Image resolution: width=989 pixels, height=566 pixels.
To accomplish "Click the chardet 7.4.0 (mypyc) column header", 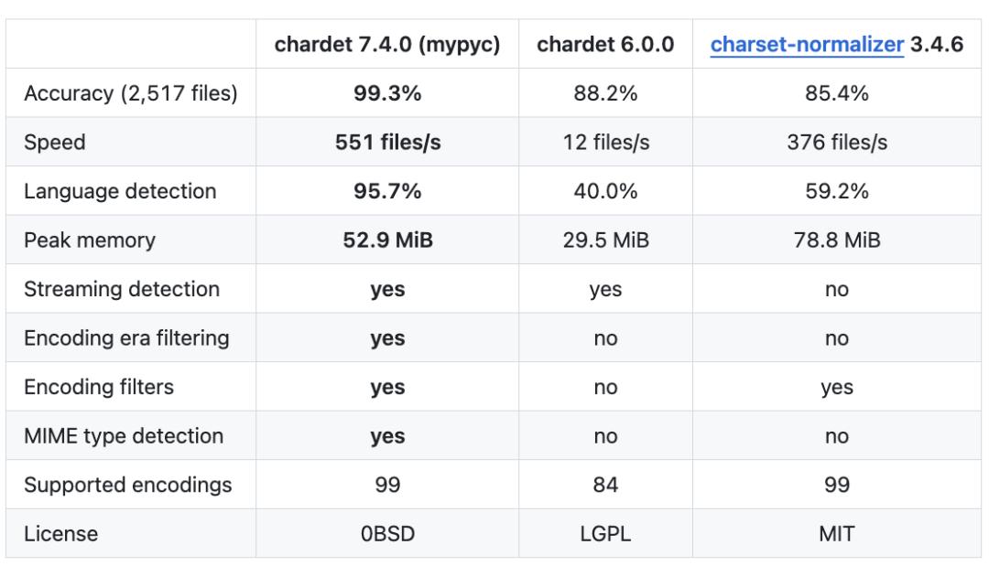I will click(x=387, y=45).
